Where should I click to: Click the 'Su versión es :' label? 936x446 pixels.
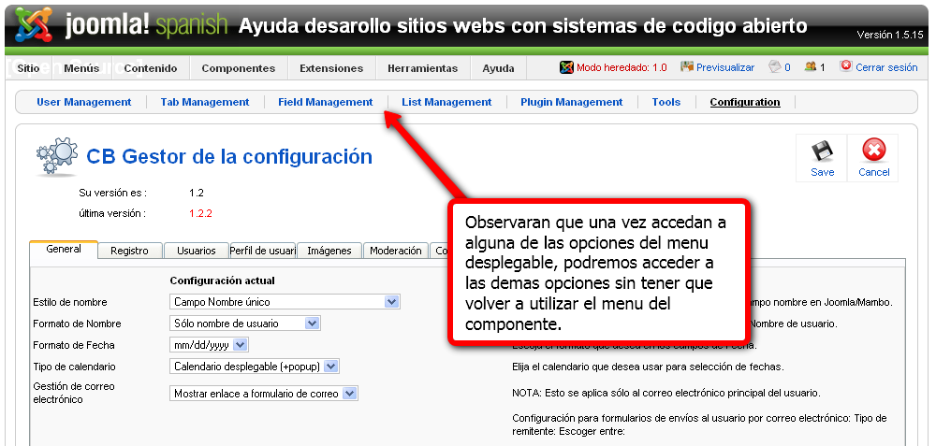pyautogui.click(x=113, y=194)
